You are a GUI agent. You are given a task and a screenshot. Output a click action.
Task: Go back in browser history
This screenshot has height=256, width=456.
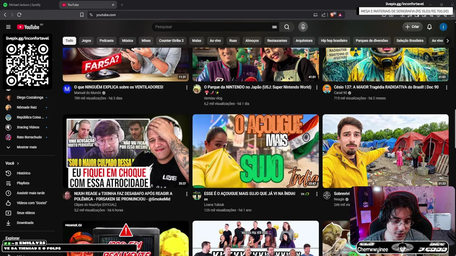click(5, 15)
